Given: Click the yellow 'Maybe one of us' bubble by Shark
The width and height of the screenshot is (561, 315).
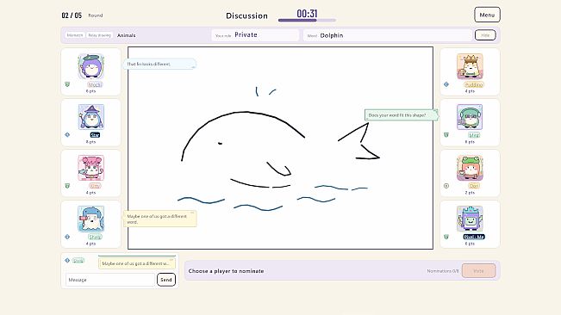Looking at the screenshot, I should point(160,219).
